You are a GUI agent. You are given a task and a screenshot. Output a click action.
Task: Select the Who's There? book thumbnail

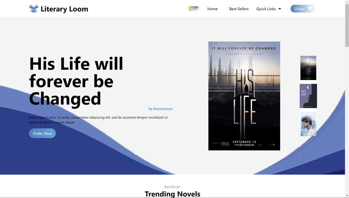coord(308,96)
